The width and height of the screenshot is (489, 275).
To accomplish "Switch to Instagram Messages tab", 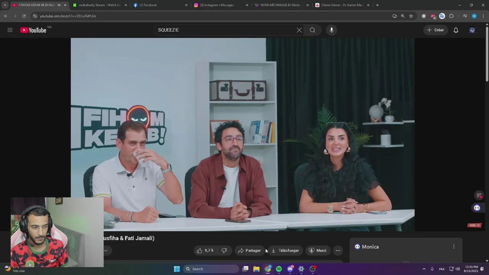I will 221,5.
